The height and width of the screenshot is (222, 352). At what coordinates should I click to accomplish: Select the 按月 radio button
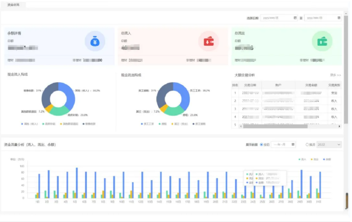click(x=307, y=145)
